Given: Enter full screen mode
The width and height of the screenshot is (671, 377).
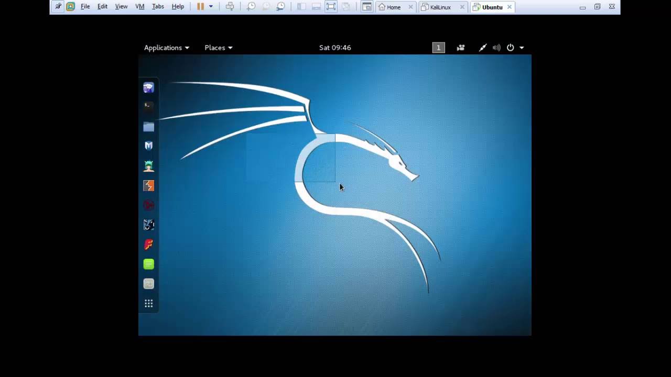Looking at the screenshot, I should [x=331, y=7].
